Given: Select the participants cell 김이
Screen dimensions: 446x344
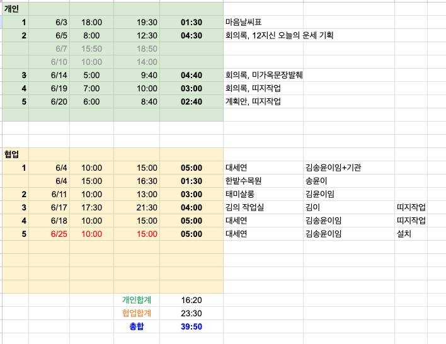Looking at the screenshot, I should coord(349,207).
